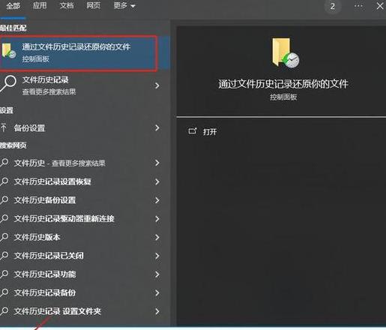Click the rewards badge showing 2
The height and width of the screenshot is (330, 386).
(x=333, y=6)
